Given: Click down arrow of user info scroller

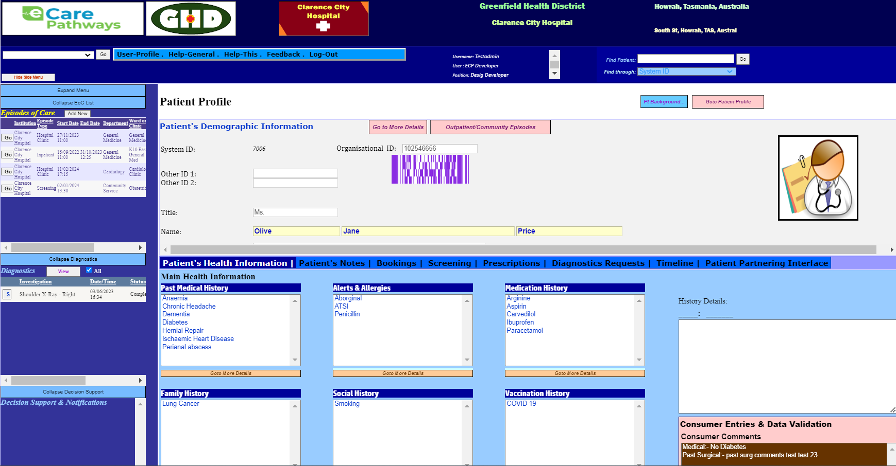Looking at the screenshot, I should pyautogui.click(x=555, y=74).
